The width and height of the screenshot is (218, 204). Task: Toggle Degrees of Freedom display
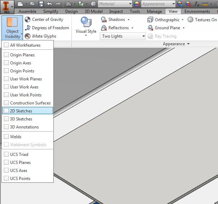(x=47, y=28)
